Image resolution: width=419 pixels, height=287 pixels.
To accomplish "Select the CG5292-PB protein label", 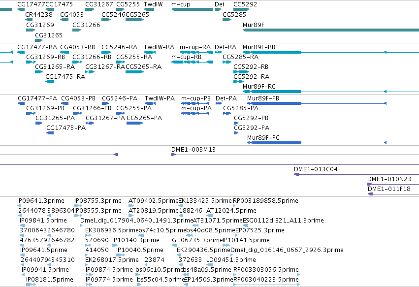I will pos(251,118).
